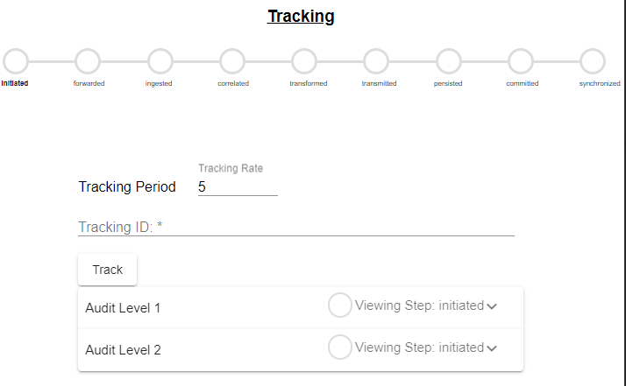
Task: Click the Tracking Rate number field
Action: pos(237,186)
